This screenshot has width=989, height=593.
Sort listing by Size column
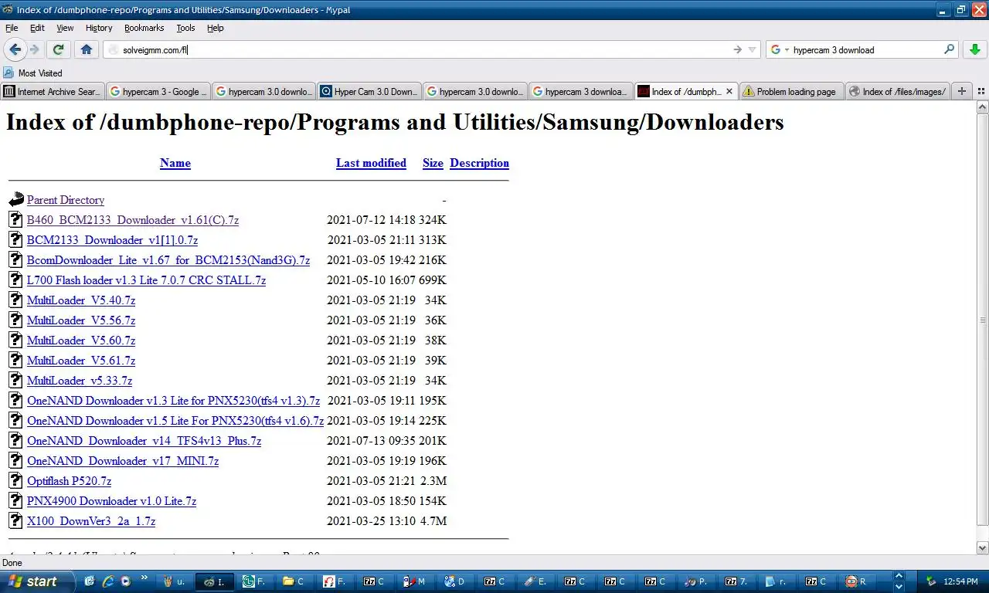pos(433,163)
